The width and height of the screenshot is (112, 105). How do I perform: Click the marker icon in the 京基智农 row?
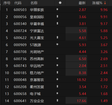57,79
